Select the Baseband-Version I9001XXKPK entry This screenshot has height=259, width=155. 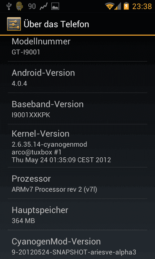point(77,108)
